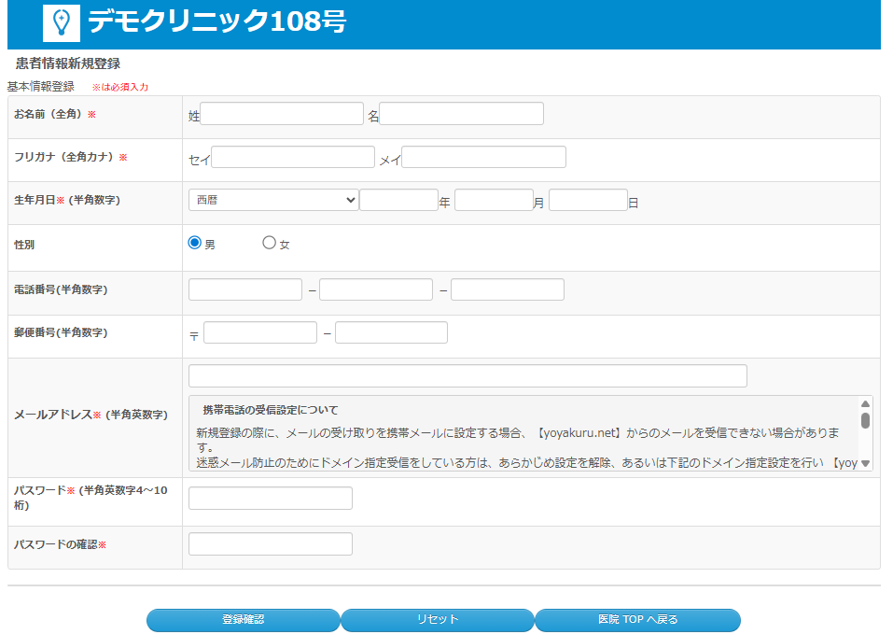Click the パスワード input field
Viewport: 893px width, 634px height.
pos(271,498)
